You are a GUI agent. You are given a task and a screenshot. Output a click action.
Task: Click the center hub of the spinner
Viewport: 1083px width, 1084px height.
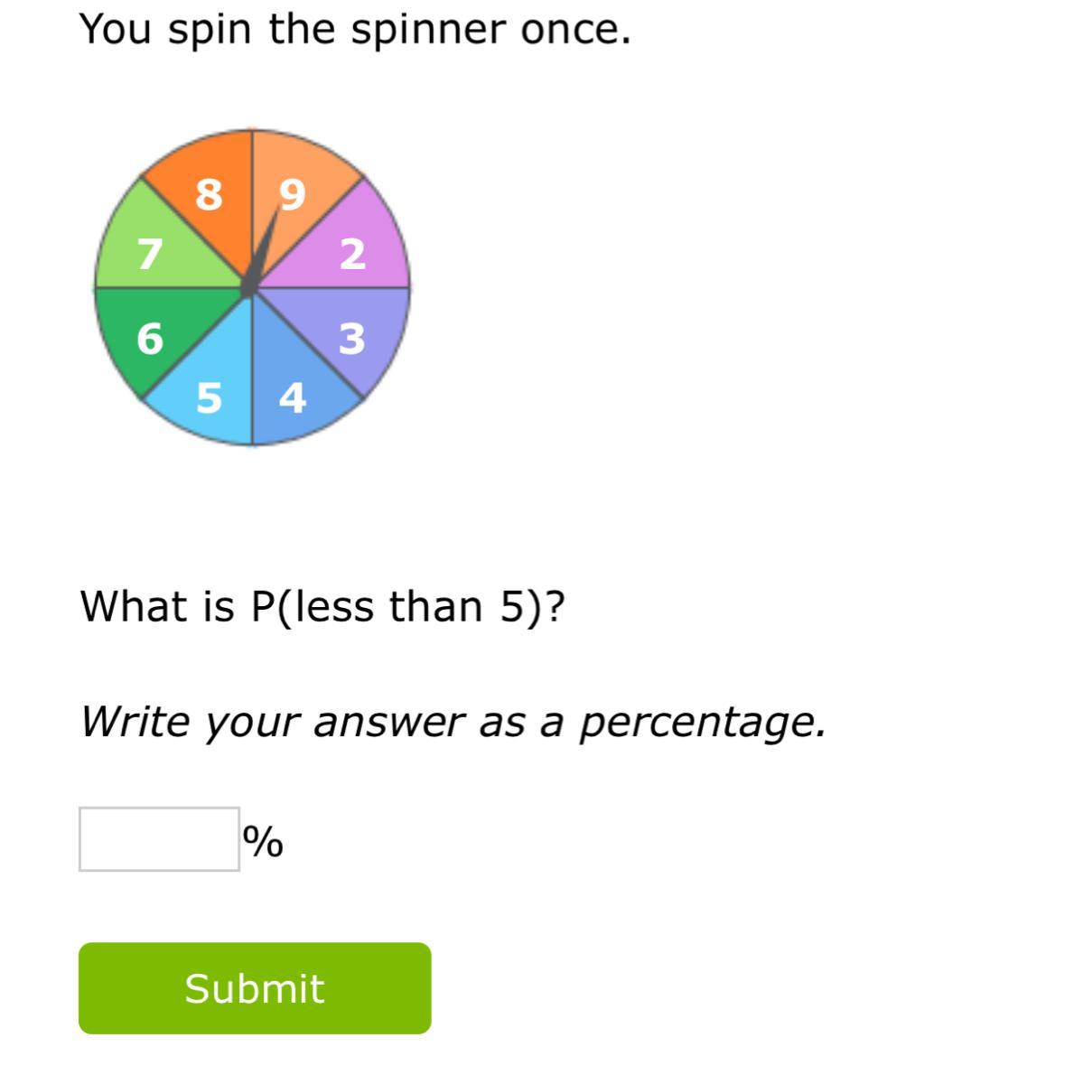coord(250,287)
